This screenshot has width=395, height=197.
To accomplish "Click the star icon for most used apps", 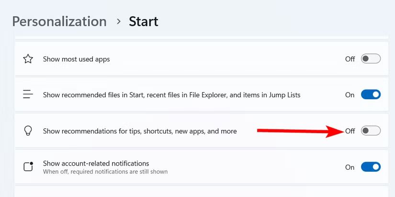I will [28, 59].
